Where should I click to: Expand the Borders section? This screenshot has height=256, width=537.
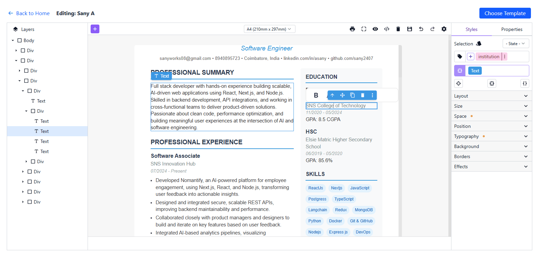(x=492, y=156)
